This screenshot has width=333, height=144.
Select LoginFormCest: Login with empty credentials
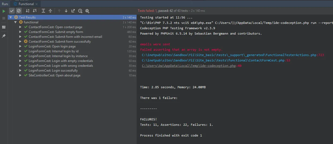click(x=72, y=61)
